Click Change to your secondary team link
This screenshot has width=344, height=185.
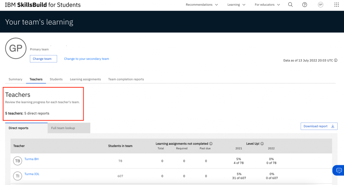click(86, 59)
